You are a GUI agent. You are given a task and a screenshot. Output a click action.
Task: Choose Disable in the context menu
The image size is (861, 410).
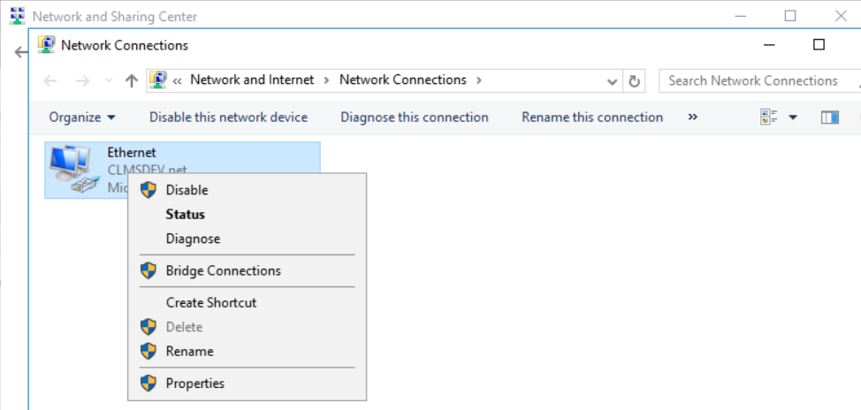[187, 190]
